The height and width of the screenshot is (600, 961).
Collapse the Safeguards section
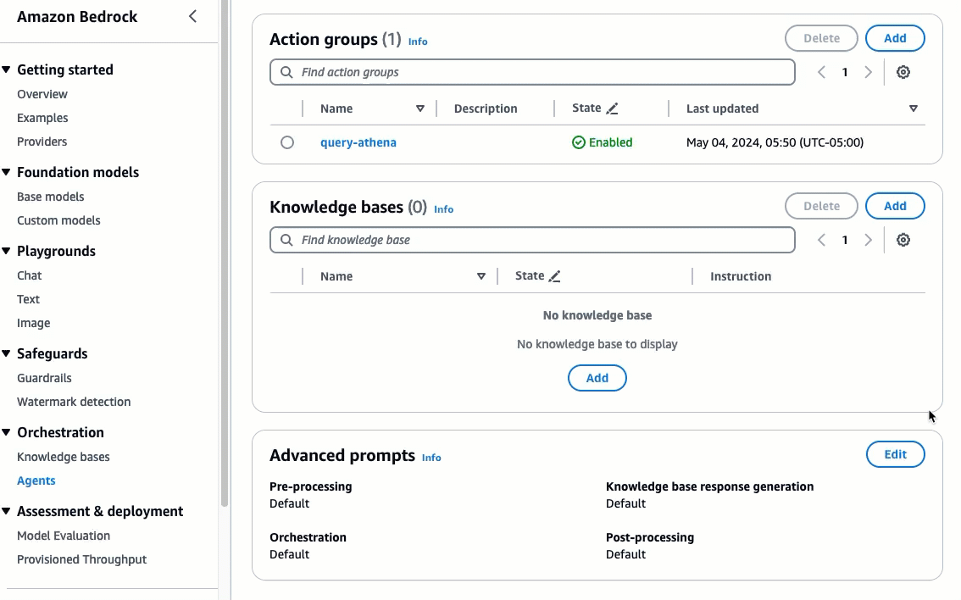tap(6, 353)
